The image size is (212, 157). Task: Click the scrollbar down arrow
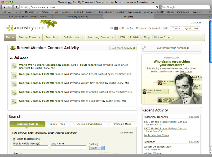210,152
